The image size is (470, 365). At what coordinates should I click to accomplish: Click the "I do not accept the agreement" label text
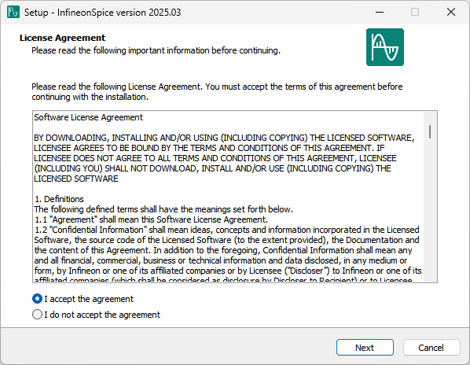pos(102,315)
